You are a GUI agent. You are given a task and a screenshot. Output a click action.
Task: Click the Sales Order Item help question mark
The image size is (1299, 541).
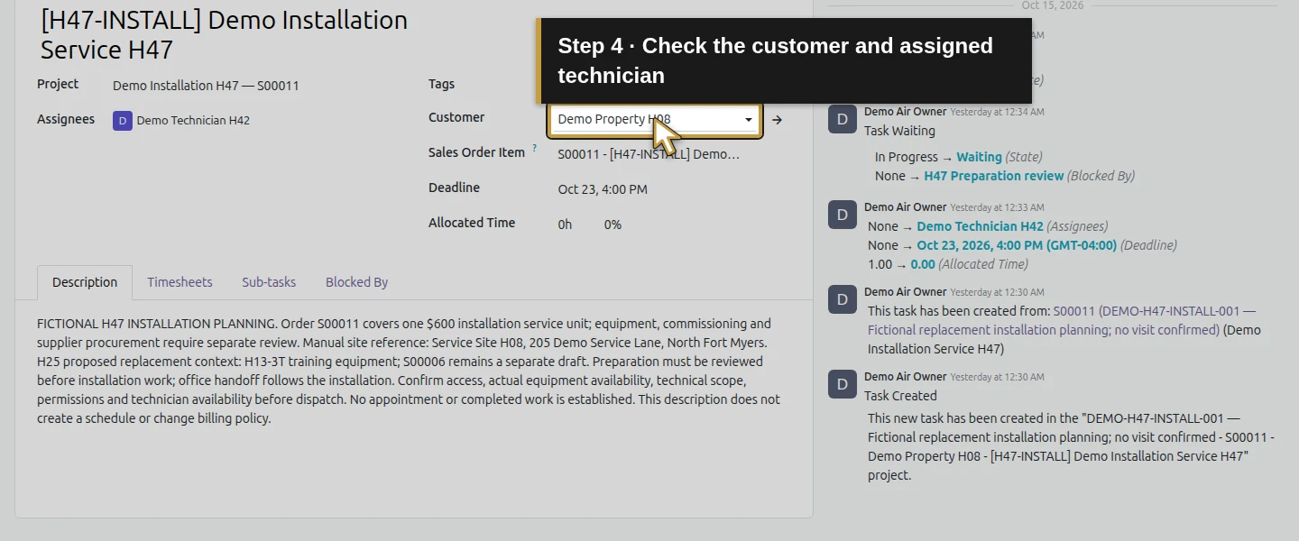click(534, 148)
